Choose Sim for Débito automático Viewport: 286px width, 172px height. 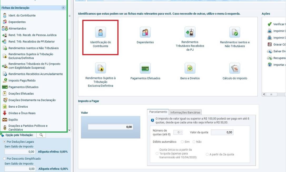click(x=182, y=142)
